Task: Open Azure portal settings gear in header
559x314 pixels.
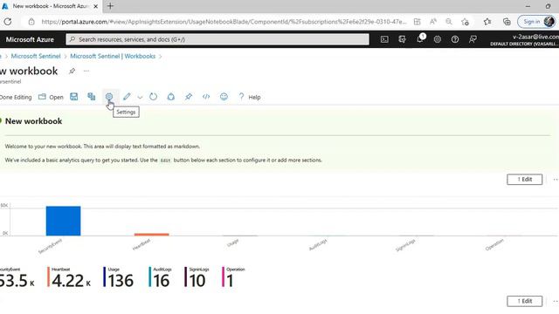Action: point(438,39)
